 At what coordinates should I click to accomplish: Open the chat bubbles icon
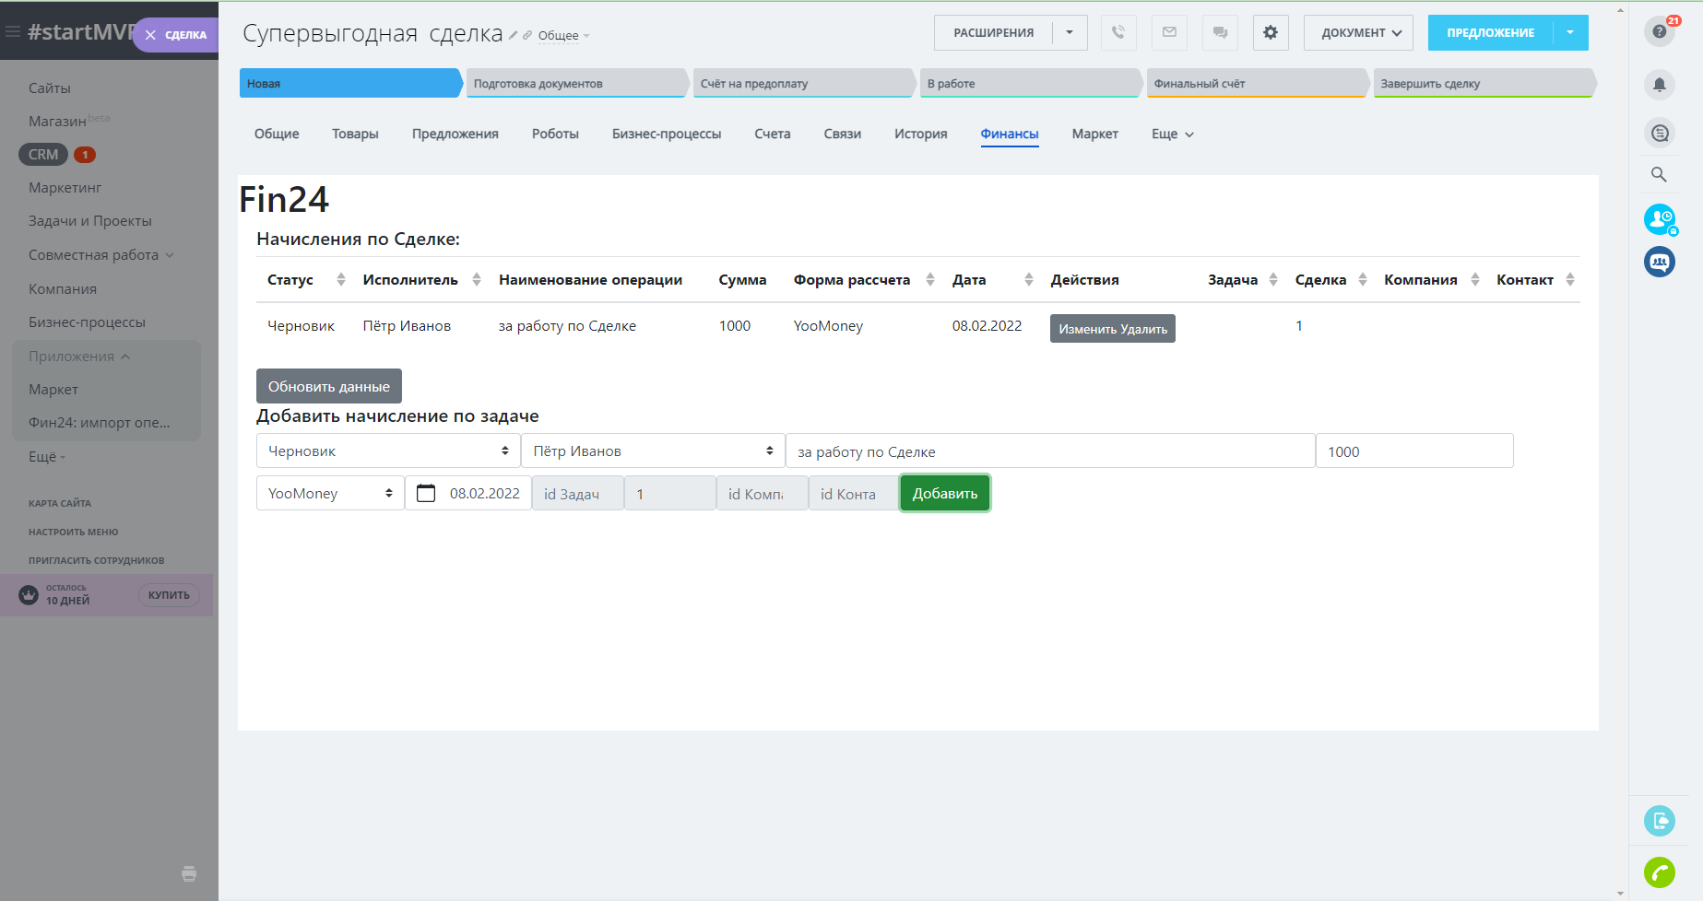(x=1220, y=32)
